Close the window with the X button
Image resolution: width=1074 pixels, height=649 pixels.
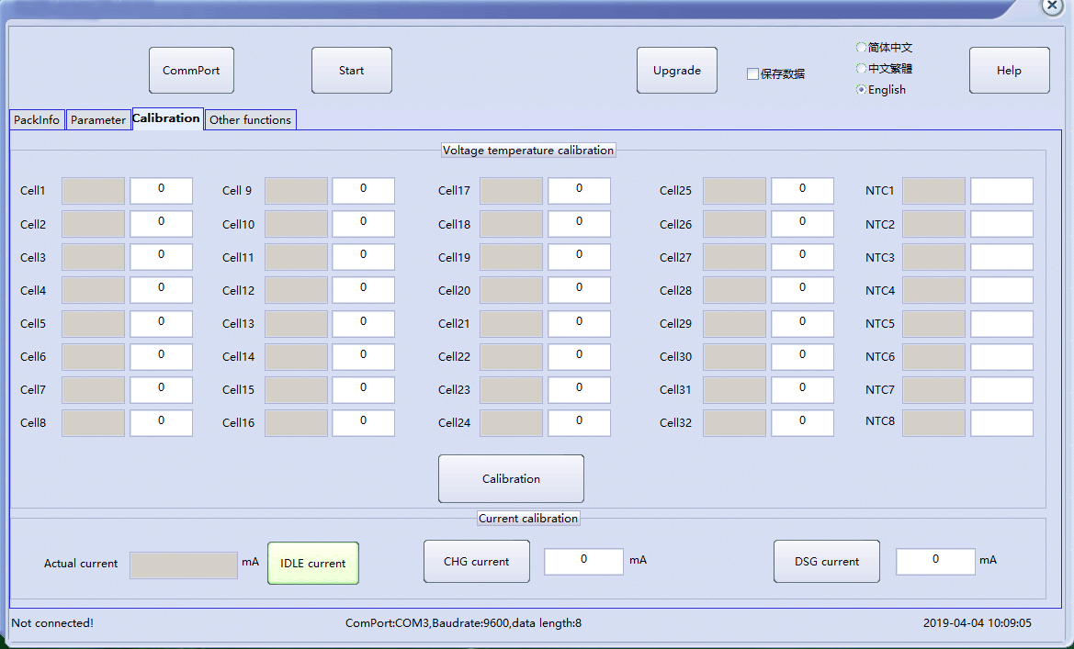click(x=1053, y=6)
